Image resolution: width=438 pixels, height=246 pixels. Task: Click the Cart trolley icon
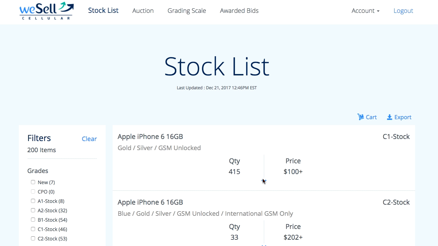(360, 117)
